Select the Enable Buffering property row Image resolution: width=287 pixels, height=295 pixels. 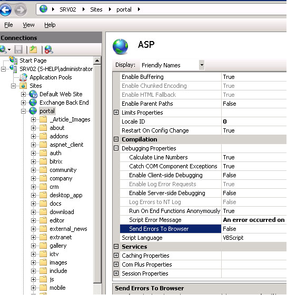pos(203,77)
